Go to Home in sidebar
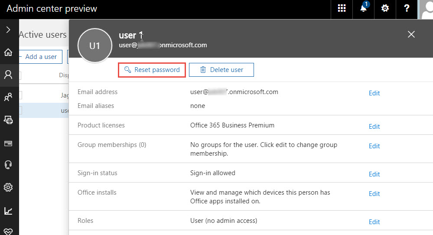The height and width of the screenshot is (235, 433). point(8,52)
